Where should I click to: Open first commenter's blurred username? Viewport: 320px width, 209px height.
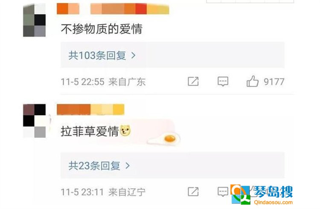[x=113, y=9]
